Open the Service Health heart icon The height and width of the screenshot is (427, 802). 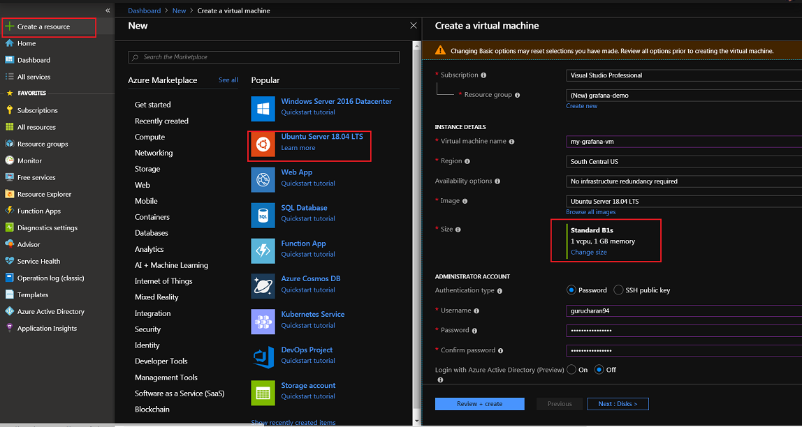[x=9, y=261]
